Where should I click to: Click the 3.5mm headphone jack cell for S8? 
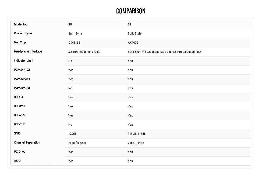(x=84, y=52)
